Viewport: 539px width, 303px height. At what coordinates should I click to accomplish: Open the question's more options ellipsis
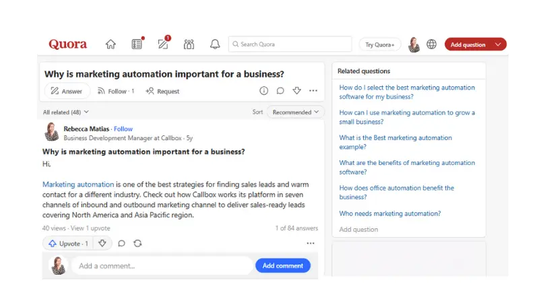coord(313,91)
